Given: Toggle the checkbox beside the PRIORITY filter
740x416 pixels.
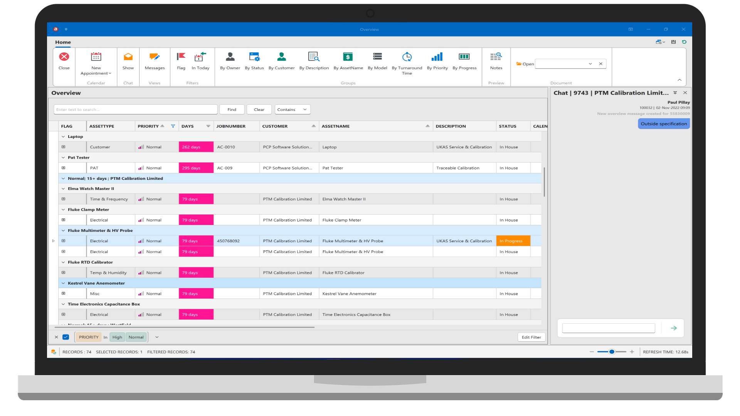Looking at the screenshot, I should [x=66, y=337].
